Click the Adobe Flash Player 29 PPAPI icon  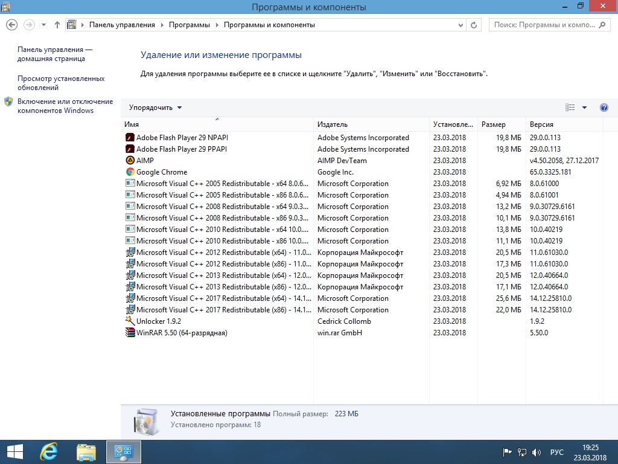130,149
